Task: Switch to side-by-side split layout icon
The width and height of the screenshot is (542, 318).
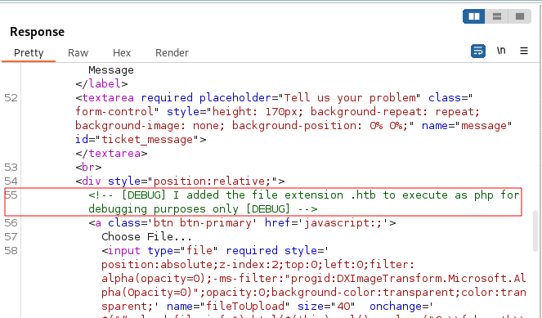Action: click(x=474, y=16)
